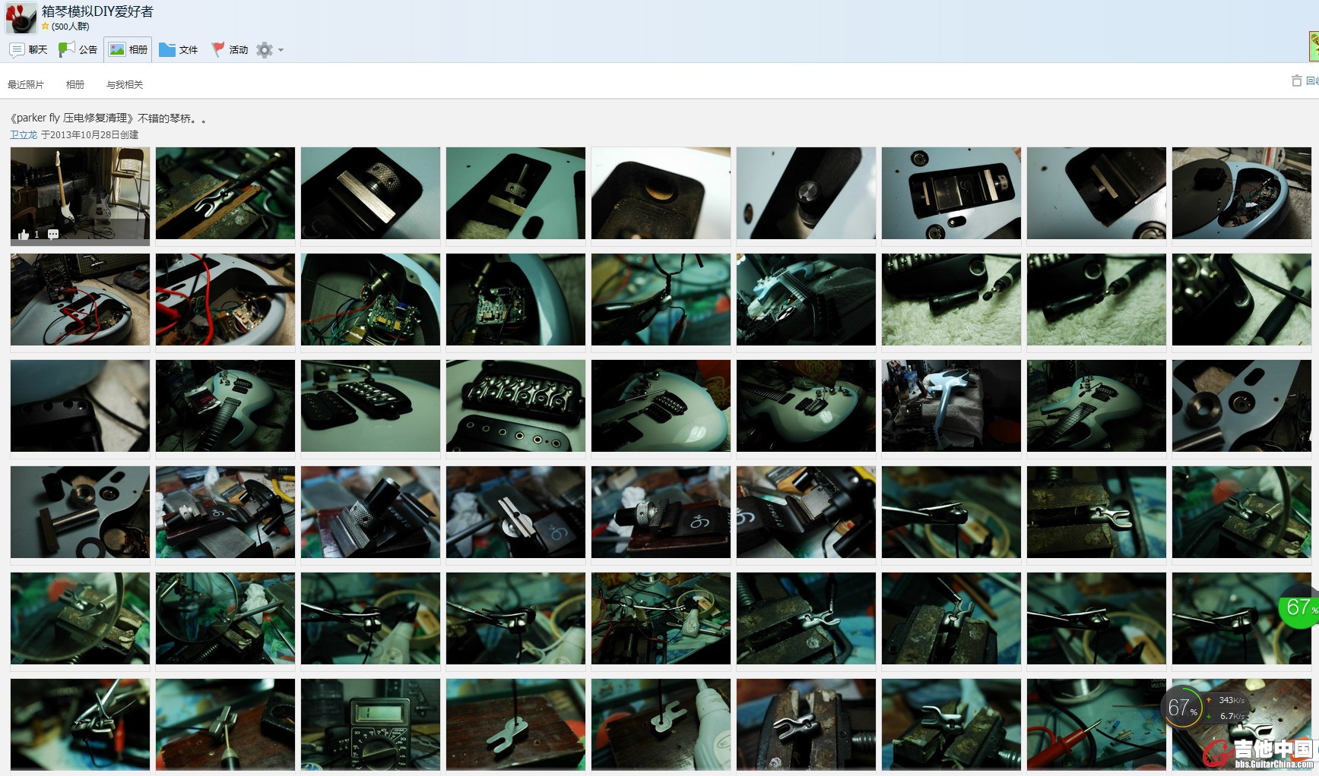The height and width of the screenshot is (776, 1319).
Task: Open the 活动 activities flag tab
Action: [230, 50]
